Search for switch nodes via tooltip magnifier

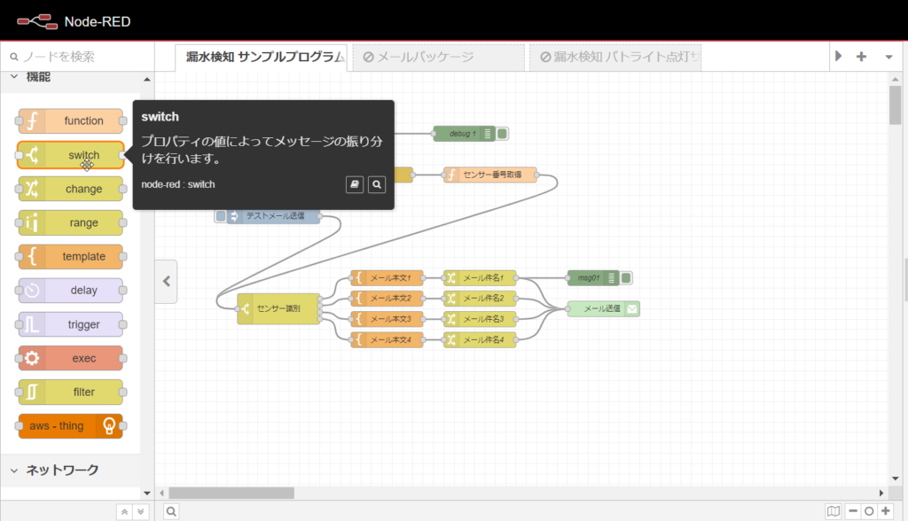[377, 184]
